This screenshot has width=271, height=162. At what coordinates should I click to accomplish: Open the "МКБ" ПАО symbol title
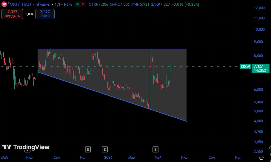point(29,4)
